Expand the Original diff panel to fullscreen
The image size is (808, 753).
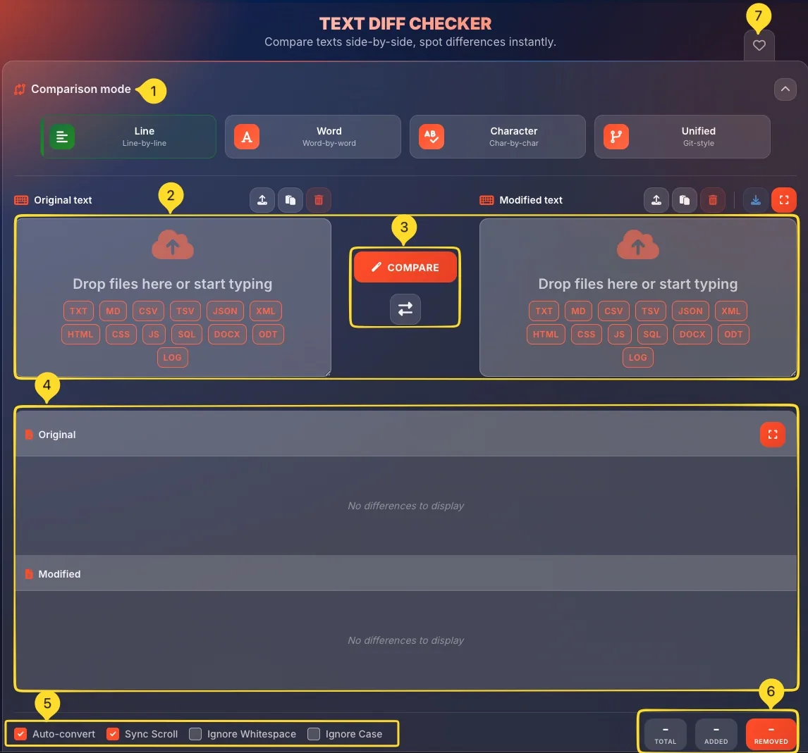point(773,435)
